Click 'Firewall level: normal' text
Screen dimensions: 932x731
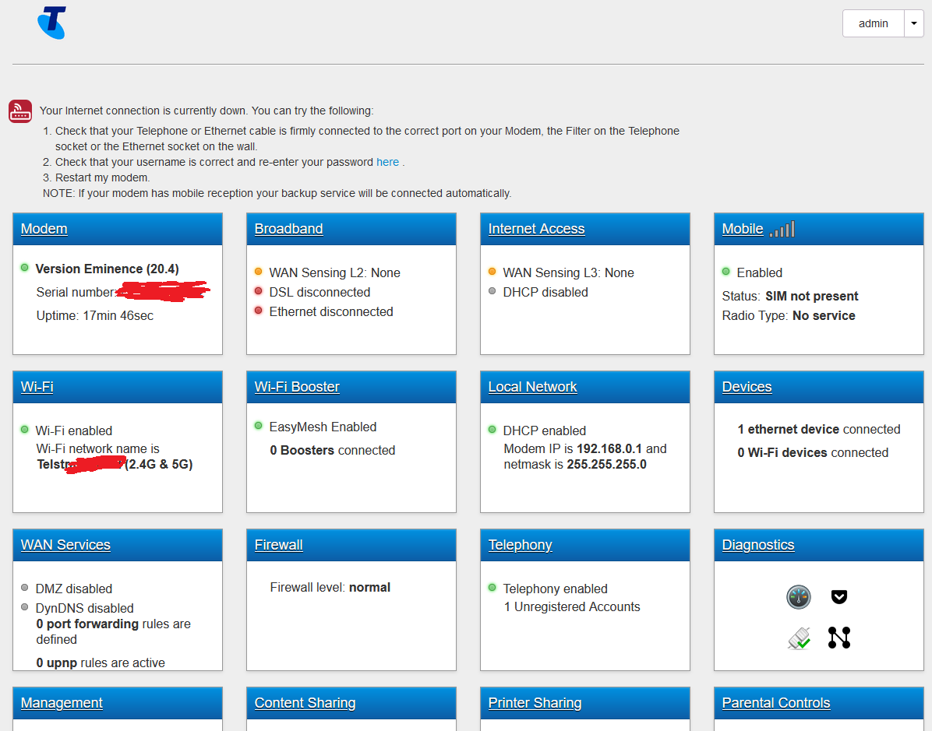(330, 587)
